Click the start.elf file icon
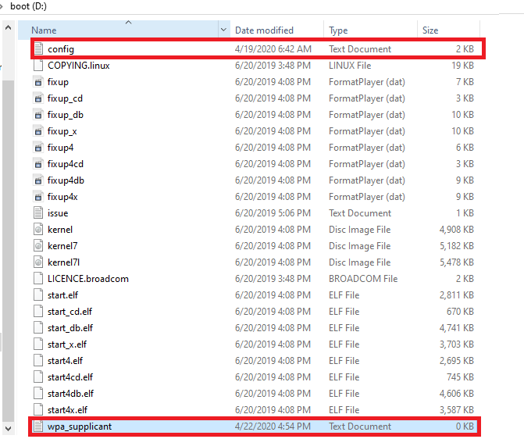Screen dimensions: 524x439 (x=38, y=294)
